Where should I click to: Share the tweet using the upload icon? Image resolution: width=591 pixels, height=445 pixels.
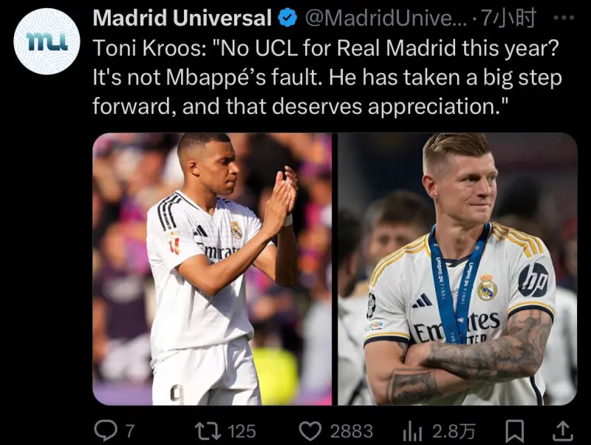click(x=563, y=431)
